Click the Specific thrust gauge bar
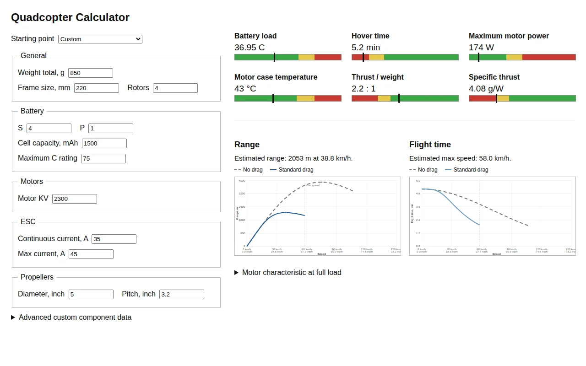The image size is (586, 366). click(x=522, y=98)
